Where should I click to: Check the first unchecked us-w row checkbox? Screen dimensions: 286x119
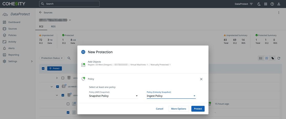click(x=63, y=78)
